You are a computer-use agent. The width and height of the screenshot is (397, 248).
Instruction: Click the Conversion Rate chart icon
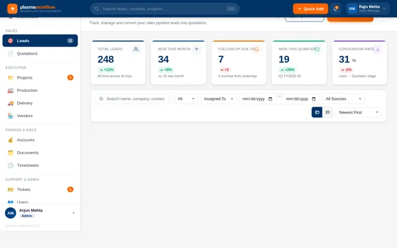(x=377, y=50)
